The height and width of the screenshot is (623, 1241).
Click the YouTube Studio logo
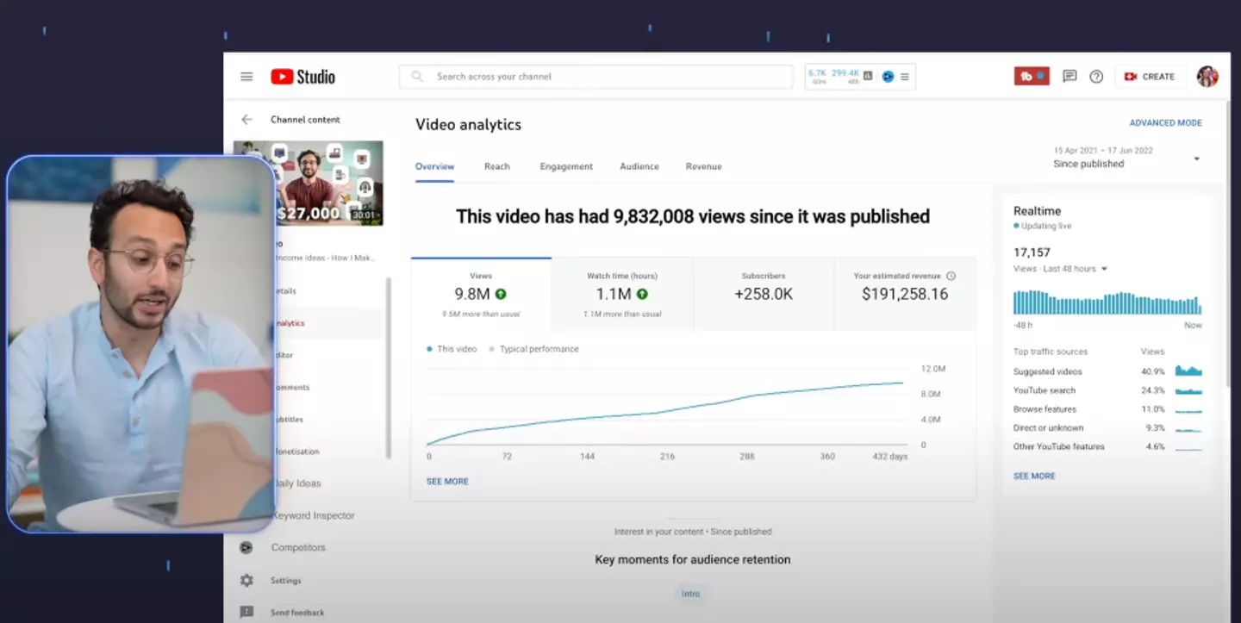point(302,77)
